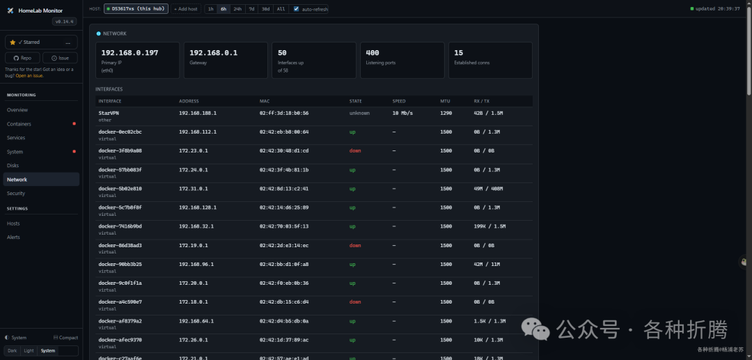This screenshot has width=752, height=360.
Task: Click interface docker-9c0f1f1a
Action: pos(120,283)
